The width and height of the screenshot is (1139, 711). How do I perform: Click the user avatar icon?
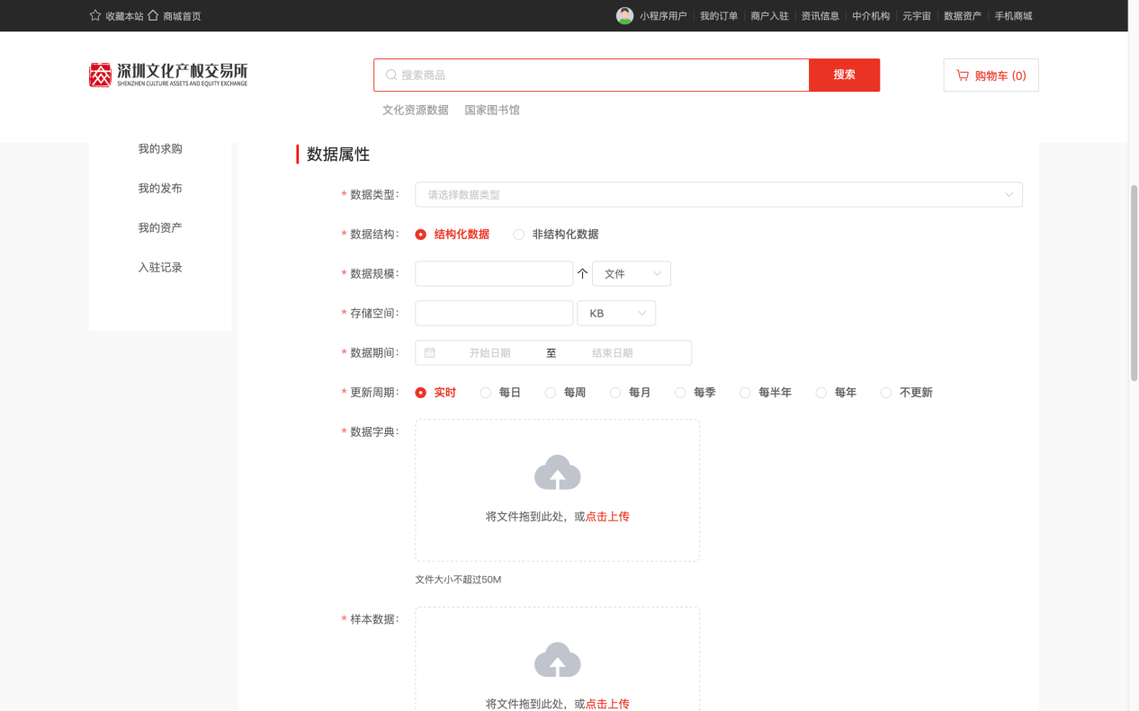tap(624, 15)
